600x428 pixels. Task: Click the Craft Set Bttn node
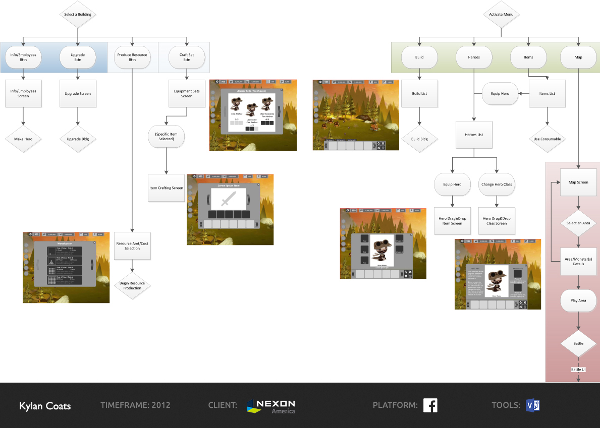(187, 57)
